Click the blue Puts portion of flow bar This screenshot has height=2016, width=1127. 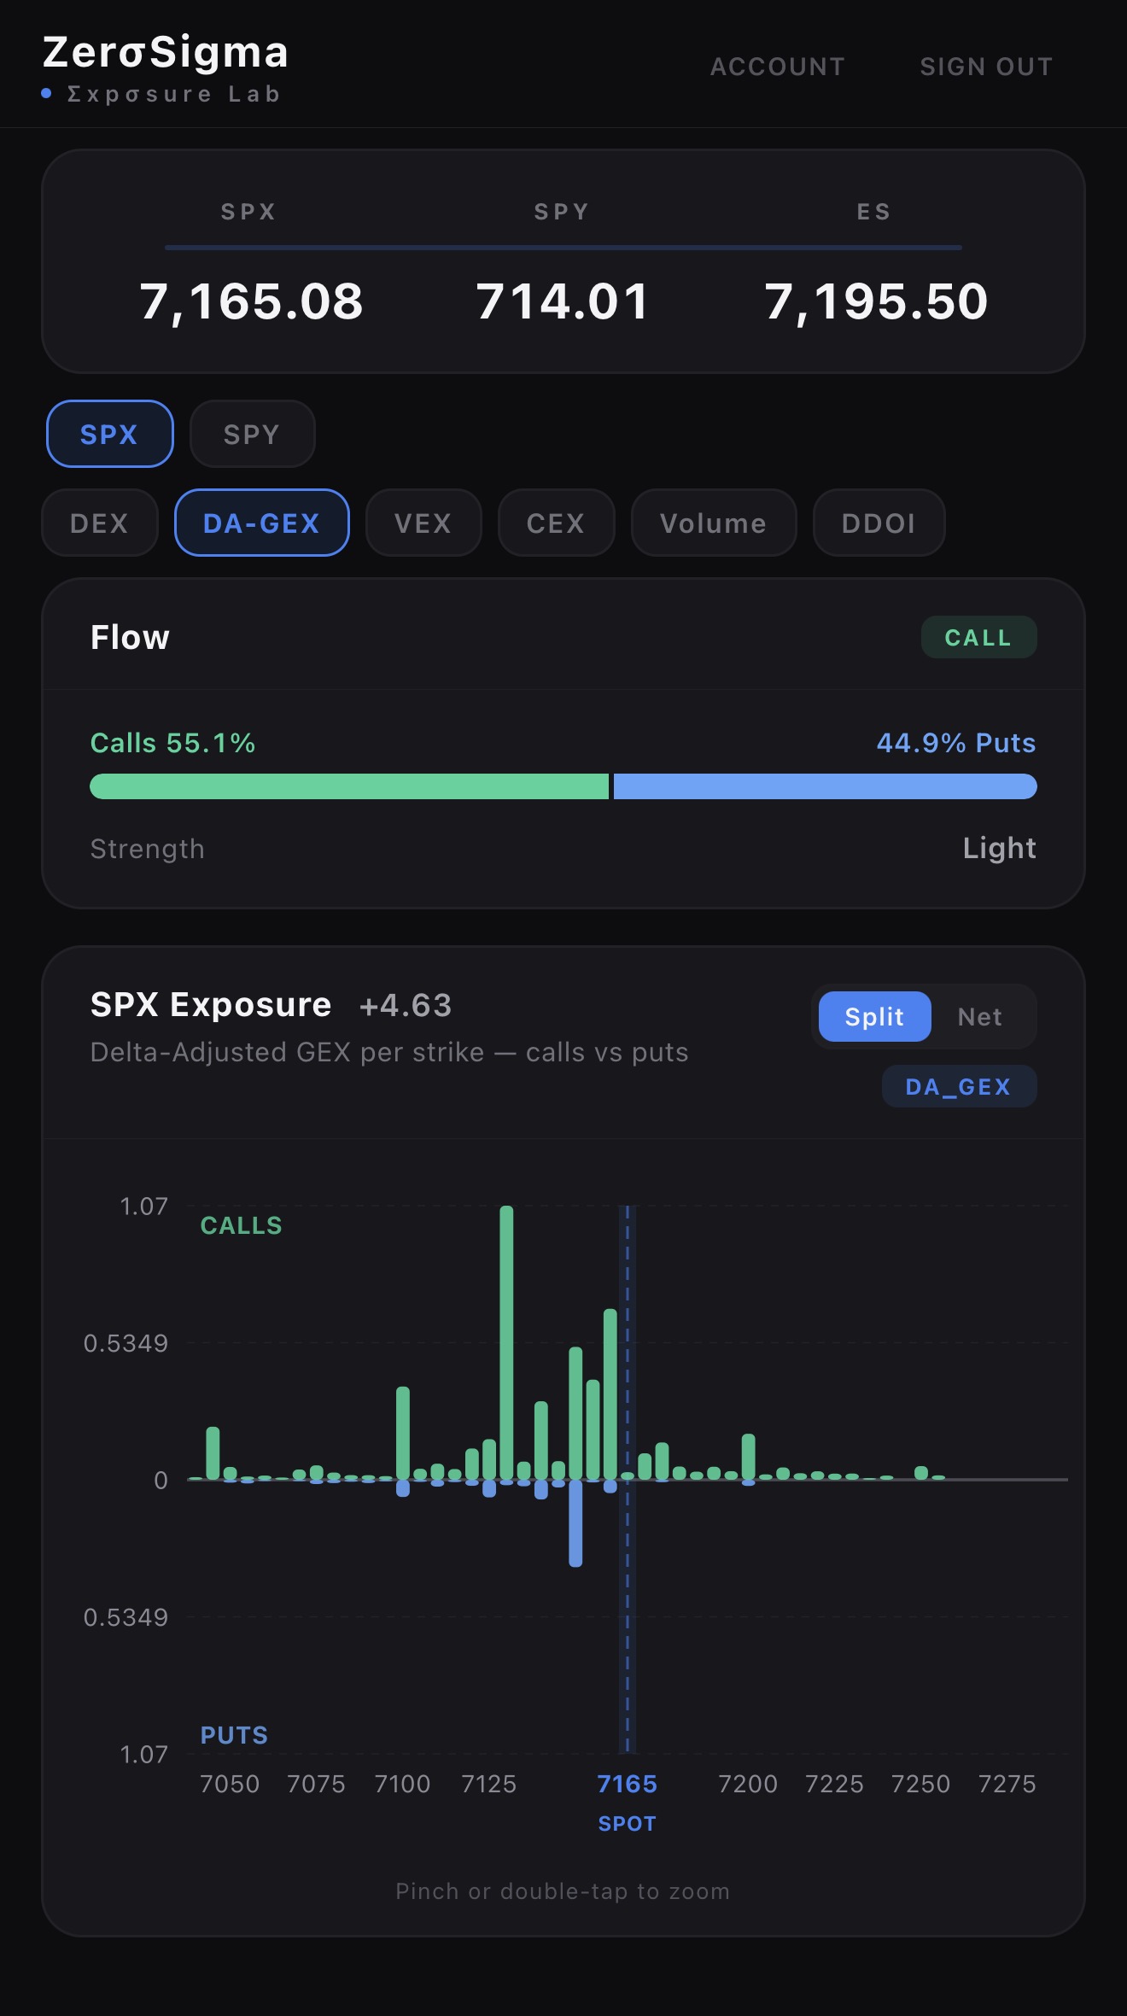click(x=826, y=786)
